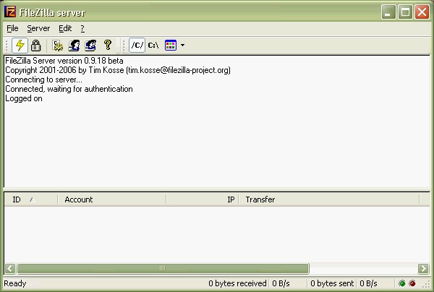Image resolution: width=434 pixels, height=292 pixels.
Task: Toggle the server active lightning bolt icon
Action: [20, 45]
